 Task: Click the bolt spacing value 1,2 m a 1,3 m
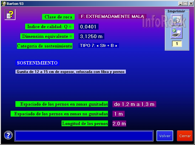tap(134, 104)
